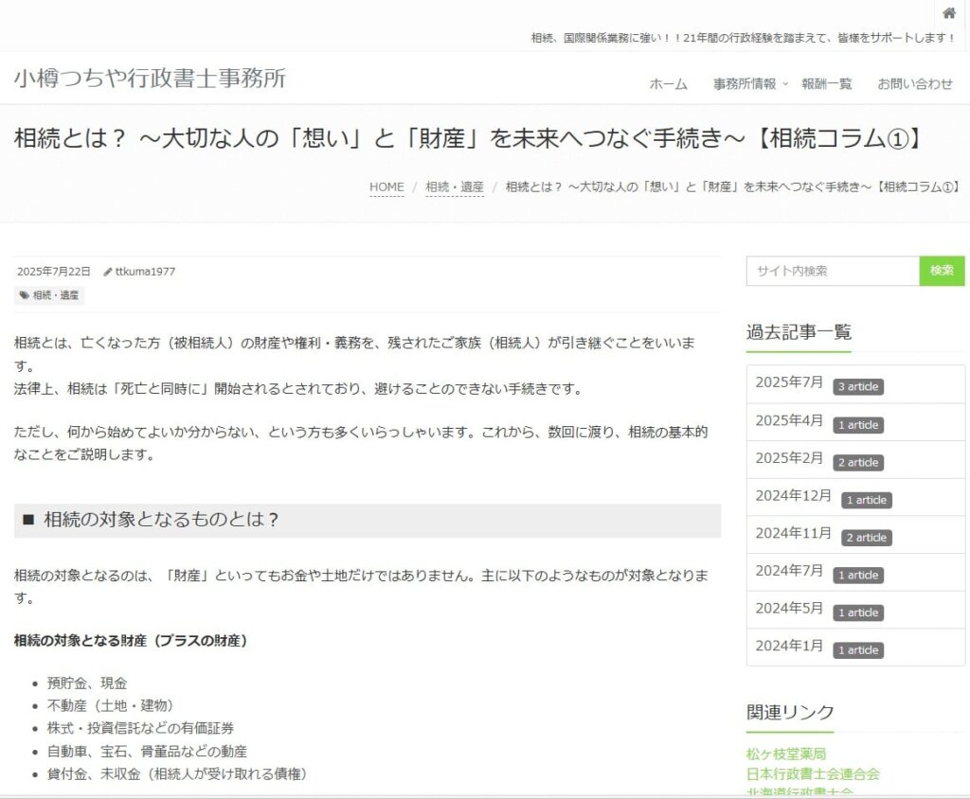
Task: Click author name ttkuma1977
Action: 145,272
